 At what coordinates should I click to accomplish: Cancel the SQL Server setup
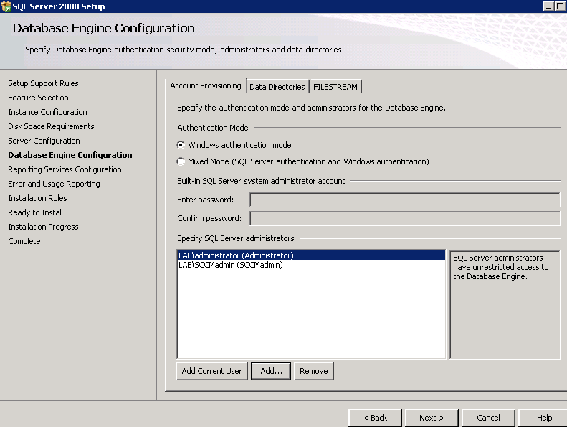pos(488,418)
